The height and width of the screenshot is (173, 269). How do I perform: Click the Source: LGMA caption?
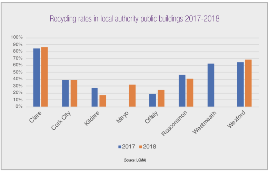point(134,161)
